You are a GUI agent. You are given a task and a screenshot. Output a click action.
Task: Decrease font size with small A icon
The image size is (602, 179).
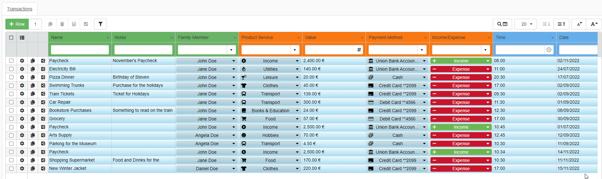coord(579,24)
